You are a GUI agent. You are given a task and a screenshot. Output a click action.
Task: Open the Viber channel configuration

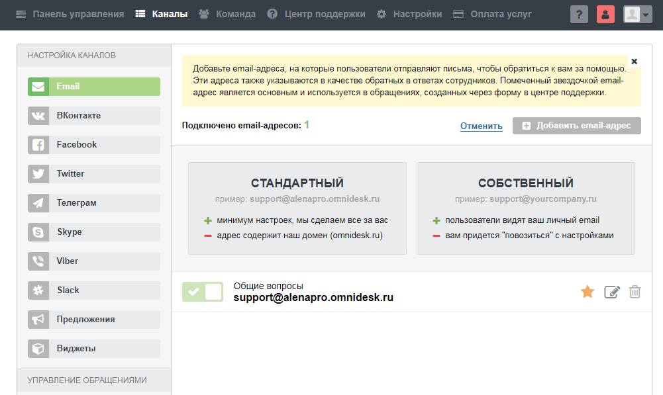pyautogui.click(x=93, y=261)
